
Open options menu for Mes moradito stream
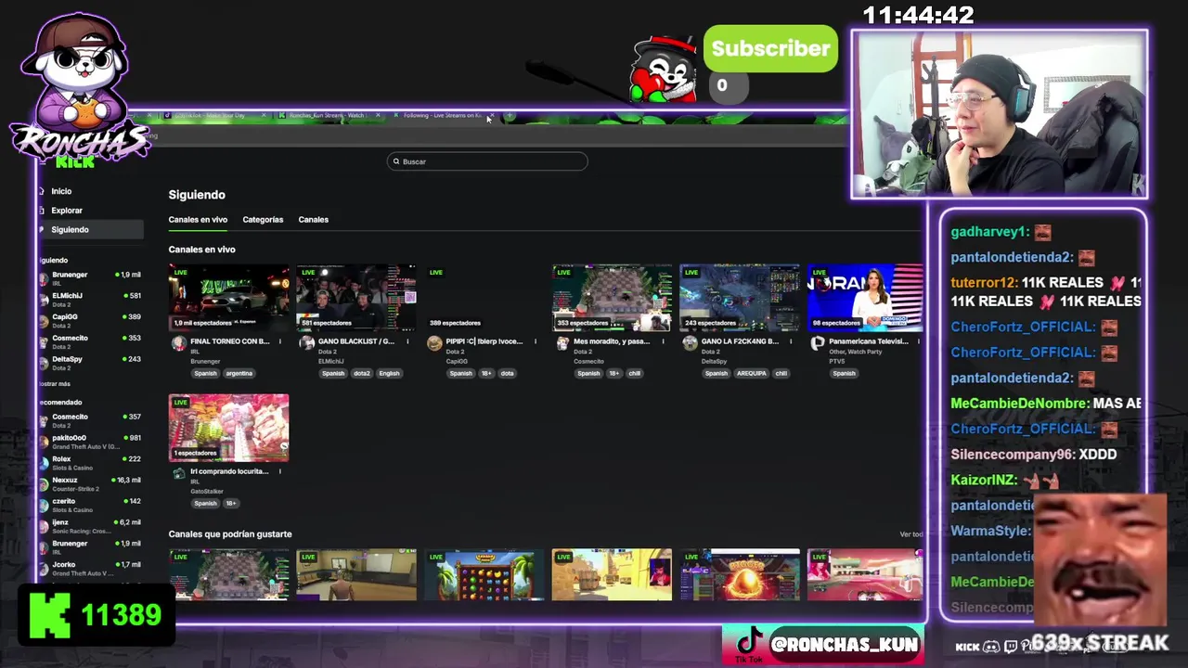point(663,341)
